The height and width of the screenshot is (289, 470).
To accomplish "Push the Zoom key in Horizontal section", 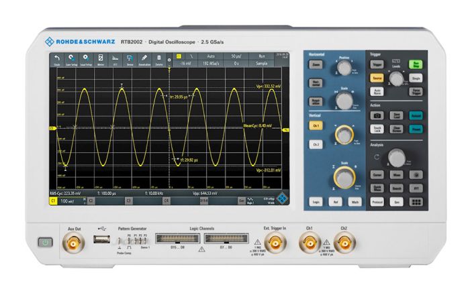I will pyautogui.click(x=316, y=64).
